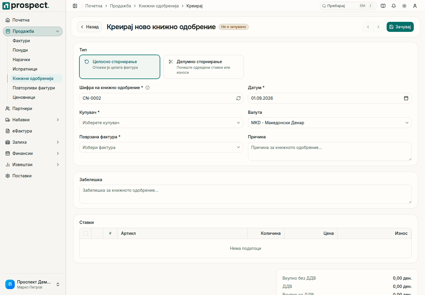Image resolution: width=425 pixels, height=295 pixels.
Task: Go to Почетна breadcrumb
Action: coord(94,6)
